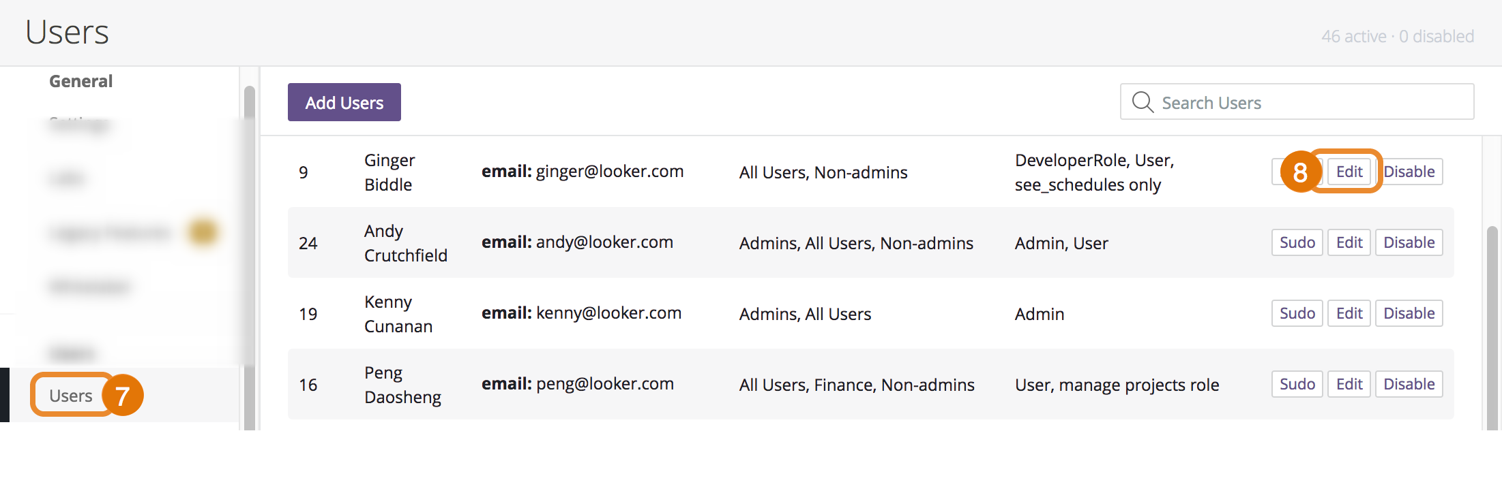This screenshot has width=1502, height=493.
Task: Click the sidebar panel vertical scrollbar
Action: pyautogui.click(x=249, y=259)
